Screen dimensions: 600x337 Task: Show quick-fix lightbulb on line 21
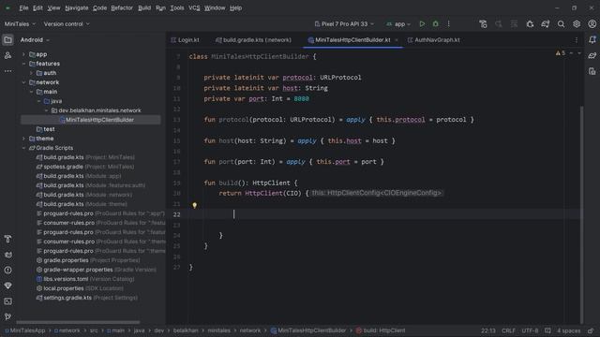tap(194, 205)
